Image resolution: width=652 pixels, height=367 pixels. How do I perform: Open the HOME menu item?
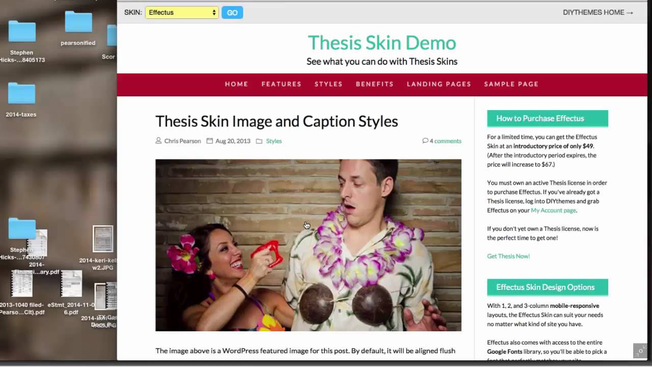pyautogui.click(x=237, y=84)
